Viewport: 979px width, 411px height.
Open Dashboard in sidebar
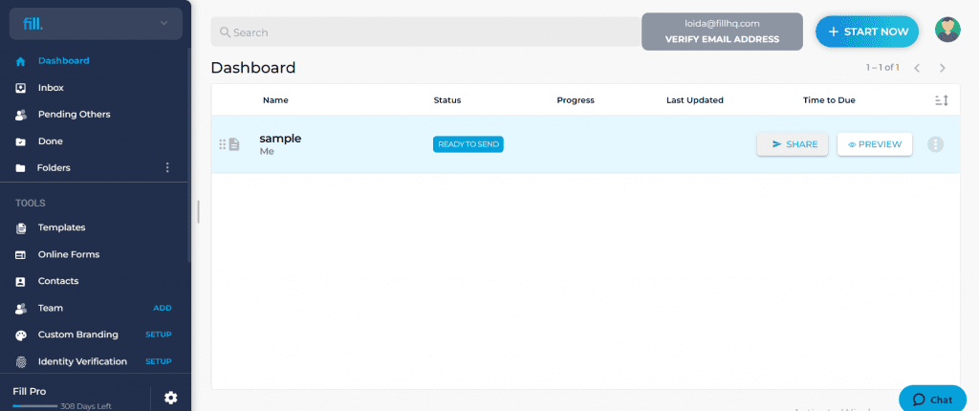[64, 60]
